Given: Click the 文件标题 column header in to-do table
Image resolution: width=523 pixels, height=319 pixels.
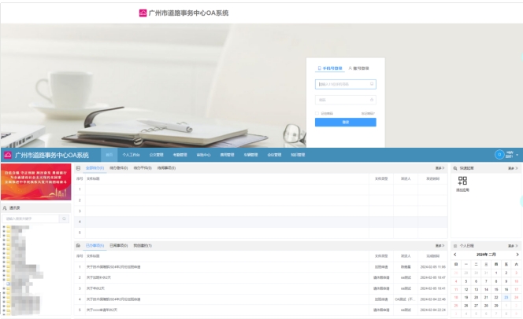Looking at the screenshot, I should [93, 178].
